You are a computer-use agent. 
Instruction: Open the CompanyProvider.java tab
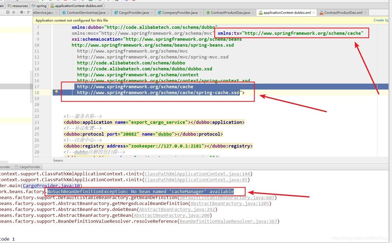pos(180,13)
